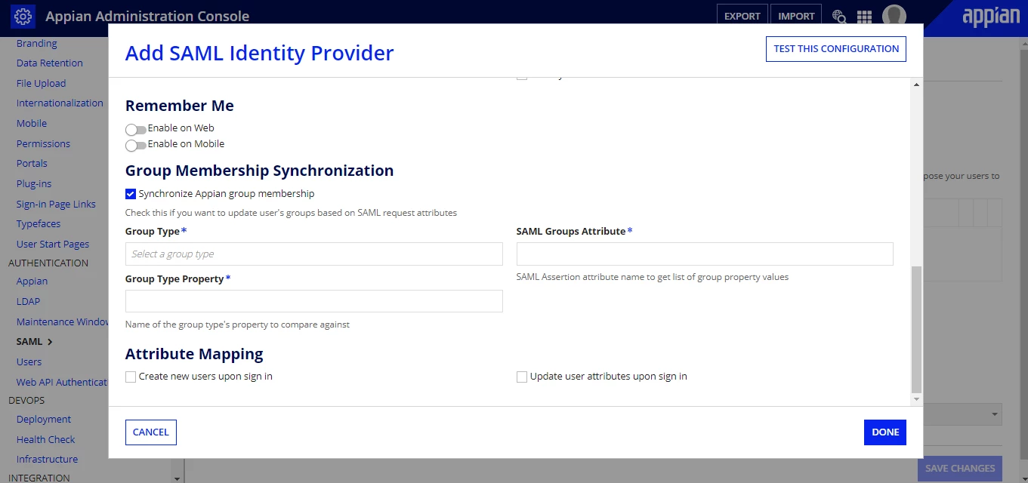Open Plug-ins in sidebar
Viewport: 1028px width, 483px height.
pyautogui.click(x=34, y=184)
